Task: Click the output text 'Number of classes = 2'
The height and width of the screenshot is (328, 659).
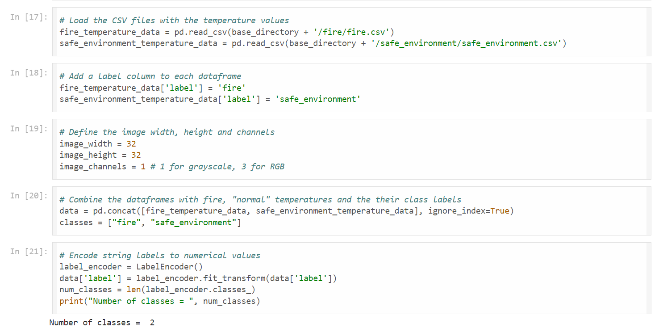Action: [102, 323]
